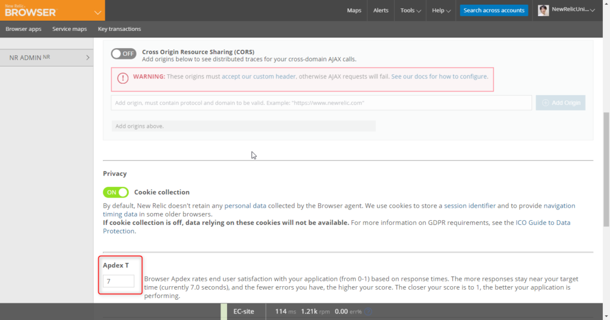The width and height of the screenshot is (610, 320).
Task: Expand the NR ADMIN sidebar section
Action: pos(46,58)
